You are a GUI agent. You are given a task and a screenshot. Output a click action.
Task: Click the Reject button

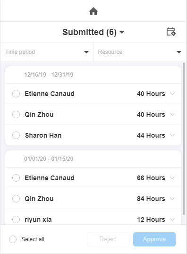coord(108,239)
